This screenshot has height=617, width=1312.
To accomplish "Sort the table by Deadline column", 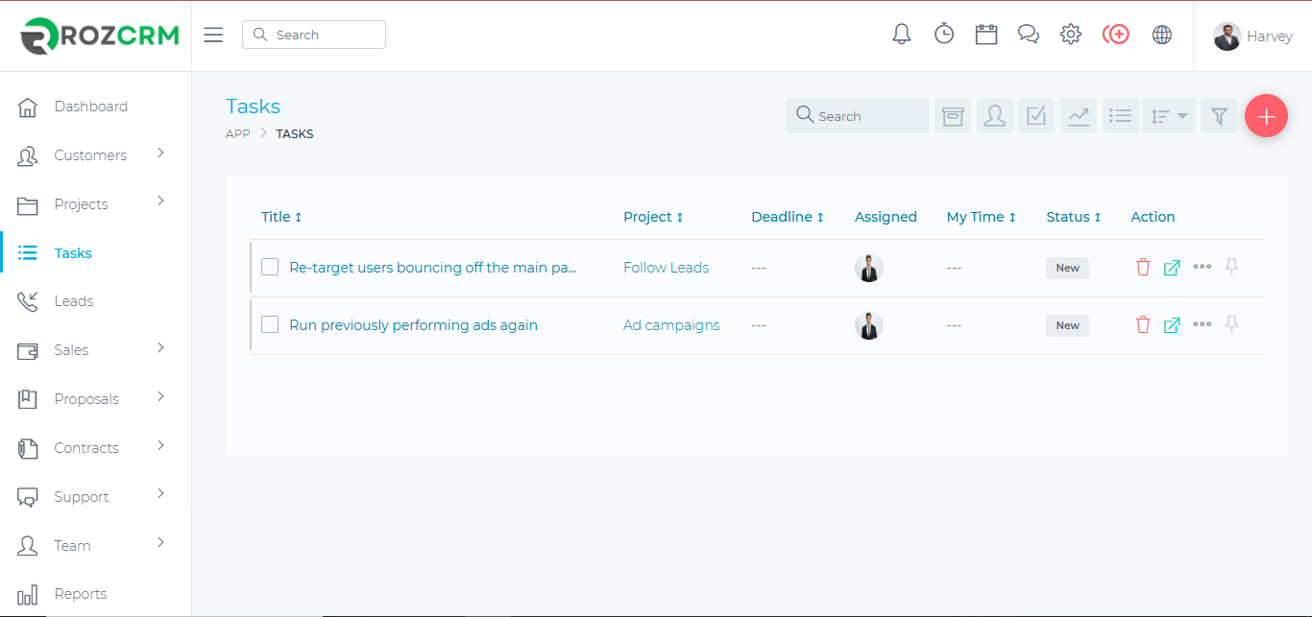I will click(x=787, y=217).
